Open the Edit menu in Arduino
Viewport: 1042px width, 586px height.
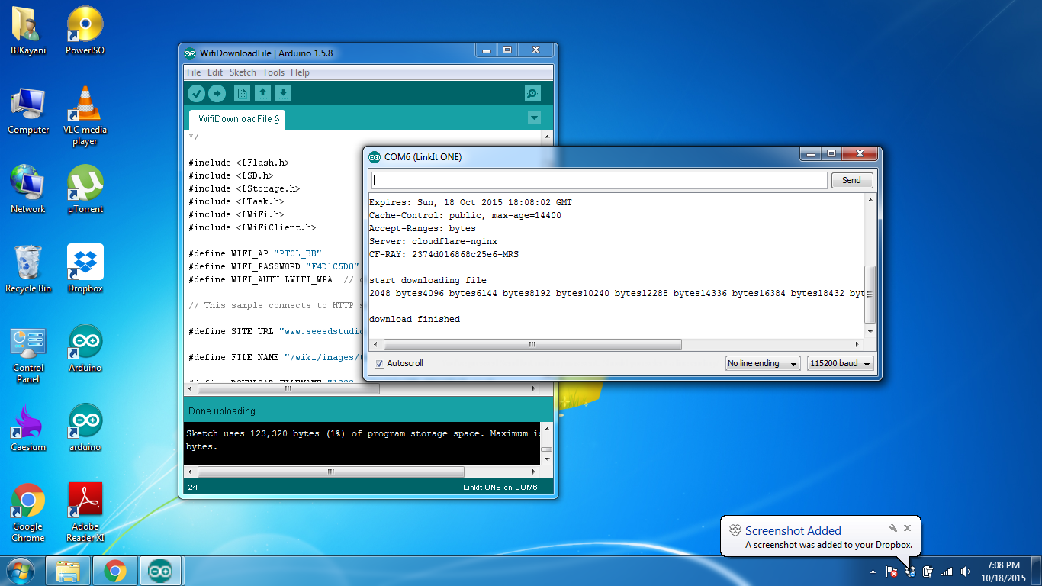[x=215, y=72]
